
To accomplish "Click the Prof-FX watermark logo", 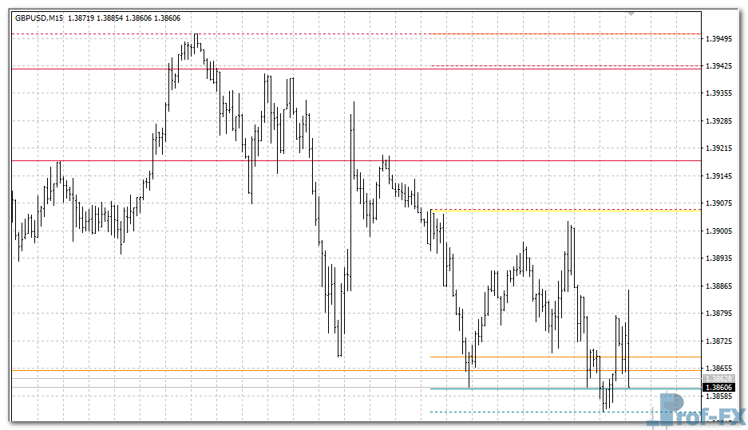I will click(701, 410).
